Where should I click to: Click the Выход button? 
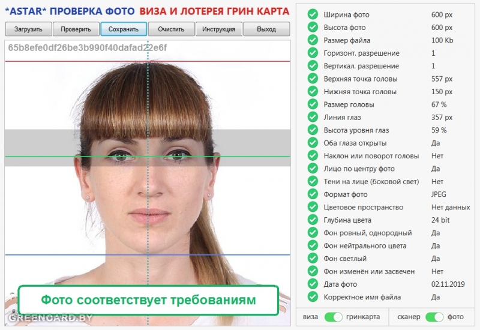tap(266, 29)
